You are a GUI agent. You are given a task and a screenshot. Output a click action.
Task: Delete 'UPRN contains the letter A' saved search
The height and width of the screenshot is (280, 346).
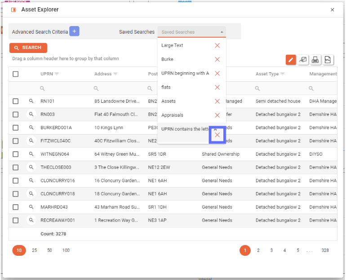tap(217, 135)
